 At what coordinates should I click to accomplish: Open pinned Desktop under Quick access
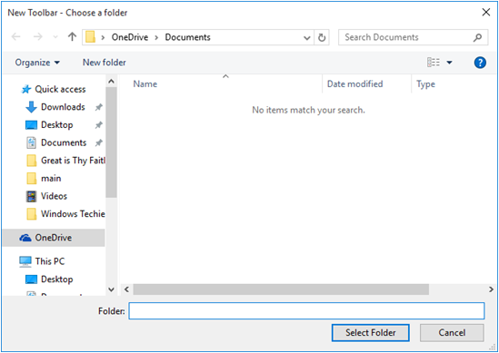click(57, 125)
